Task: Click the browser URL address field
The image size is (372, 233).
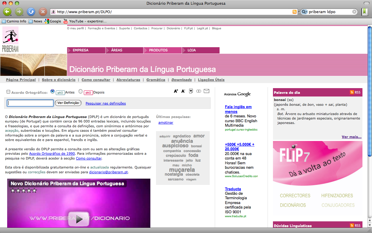Action: (x=174, y=12)
